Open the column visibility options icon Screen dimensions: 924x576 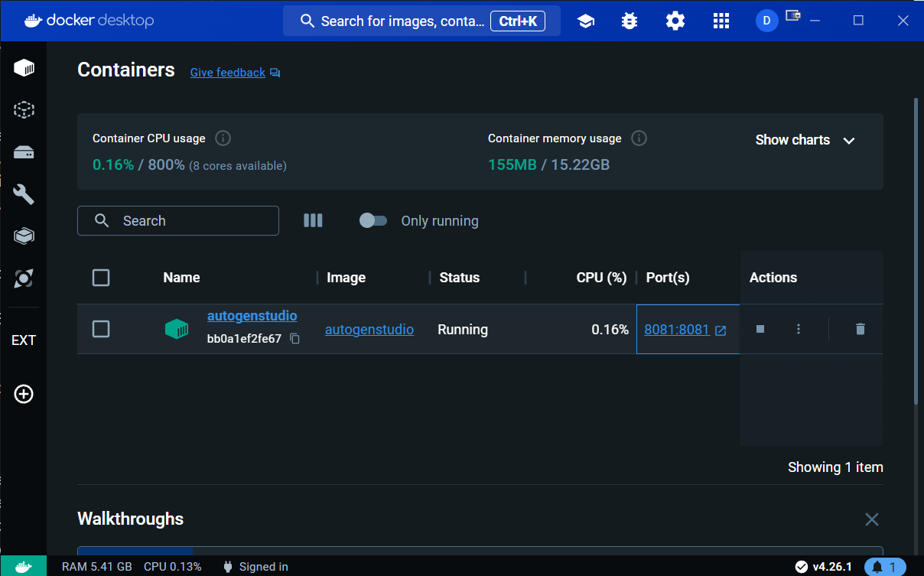[x=313, y=220]
